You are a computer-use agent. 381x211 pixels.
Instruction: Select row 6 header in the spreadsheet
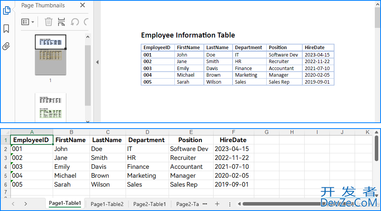pos(5,185)
